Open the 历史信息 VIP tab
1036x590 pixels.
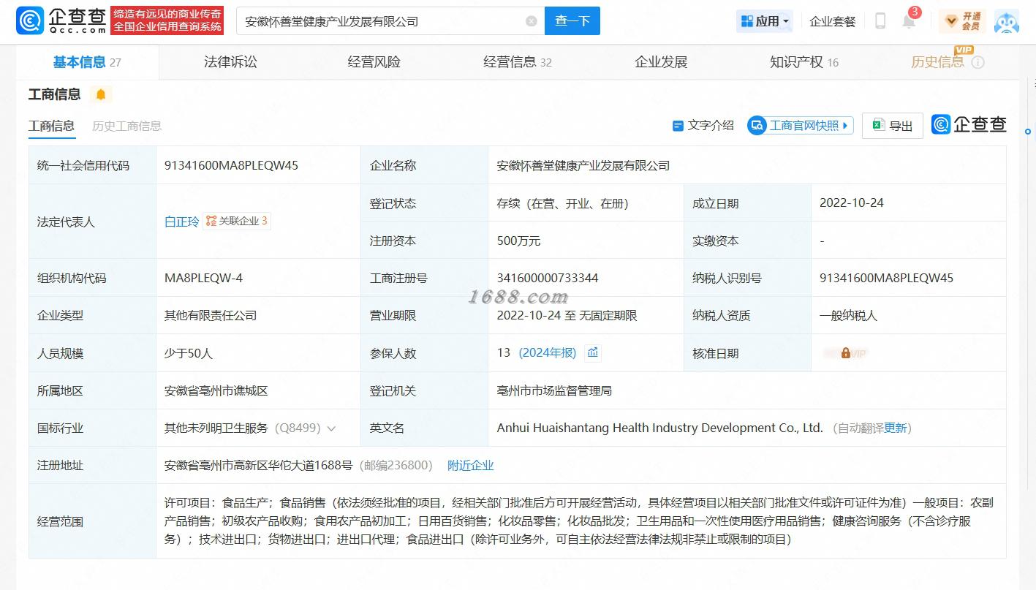pyautogui.click(x=937, y=62)
